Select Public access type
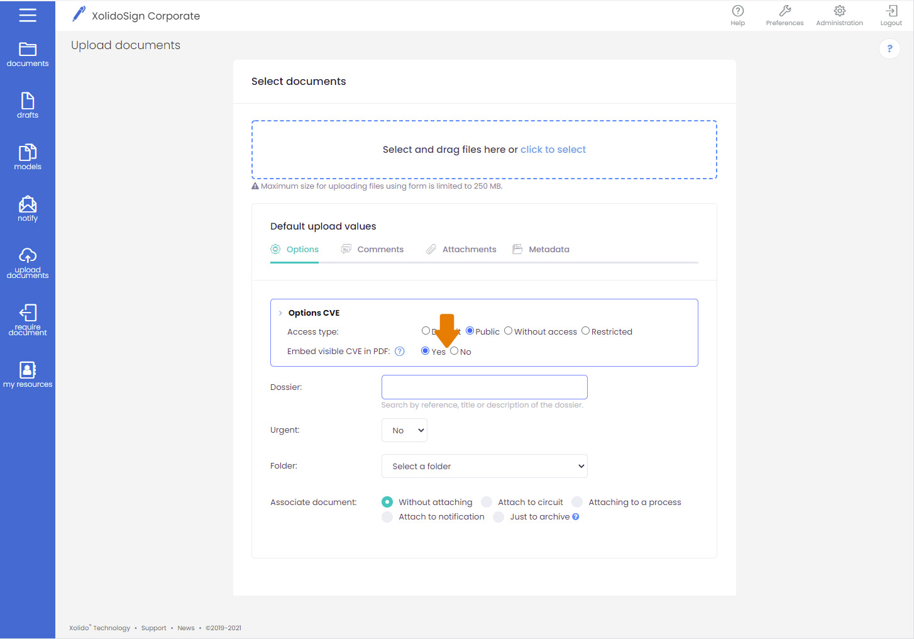 click(470, 331)
